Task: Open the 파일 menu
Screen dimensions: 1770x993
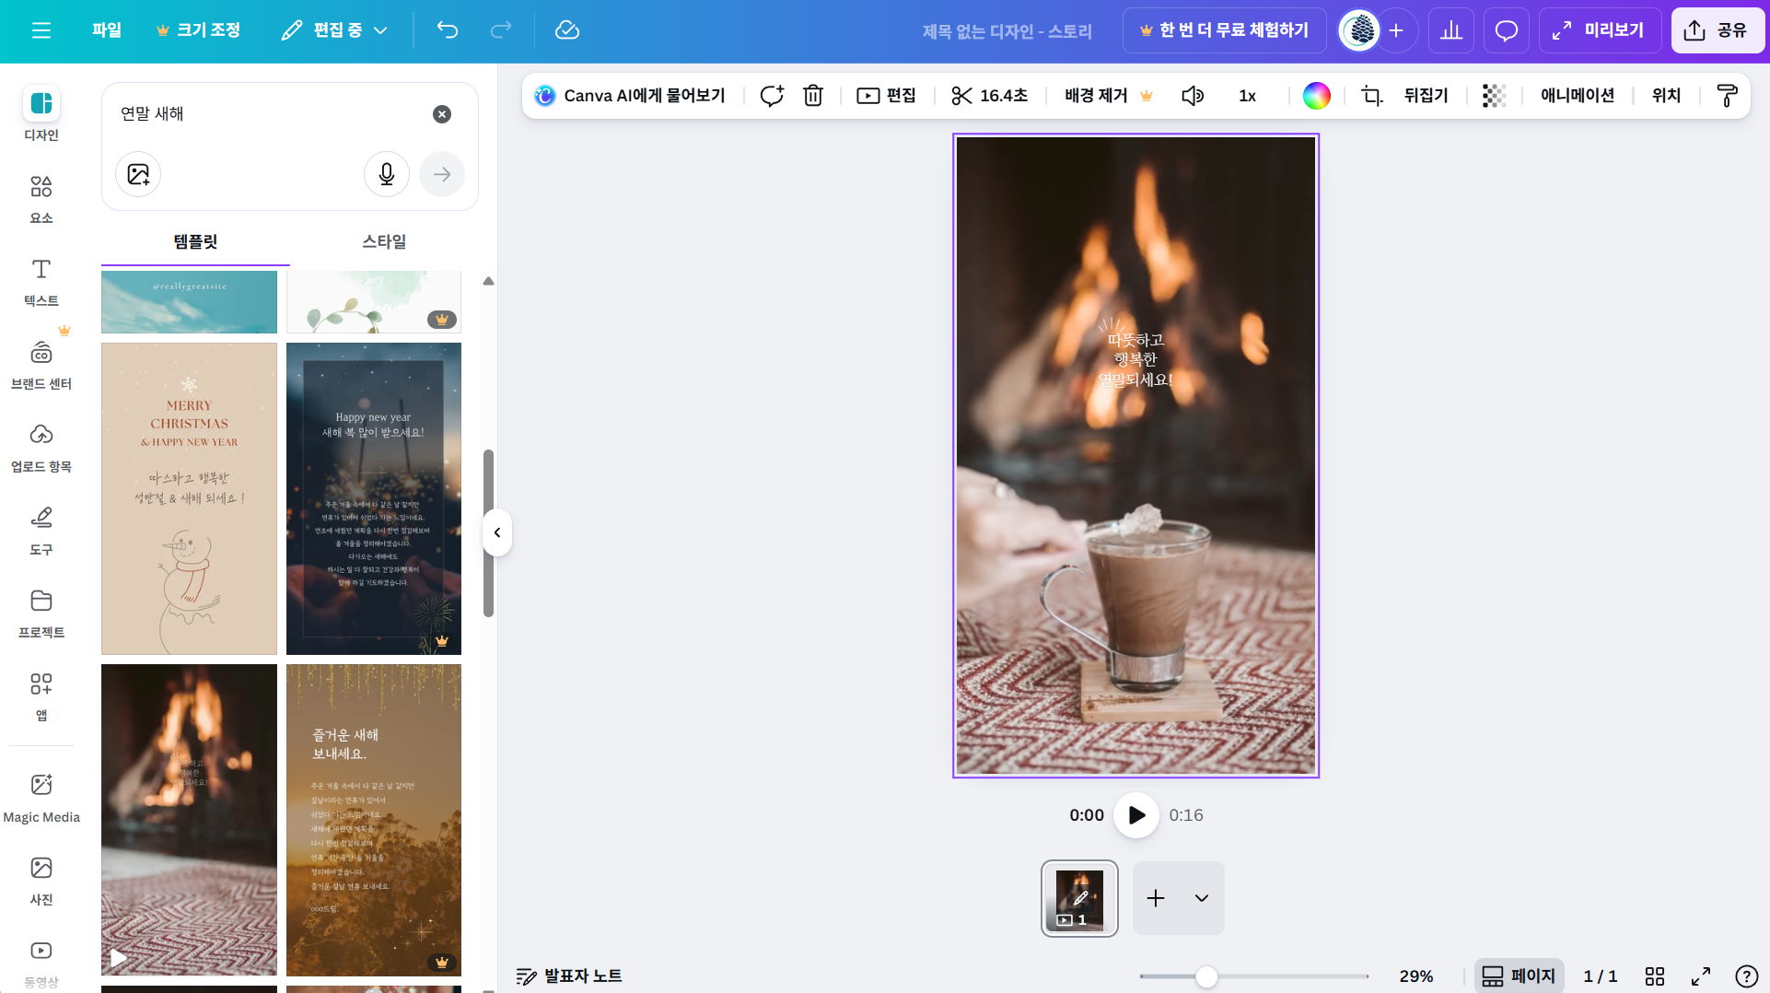Action: click(x=107, y=30)
